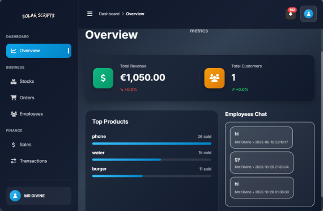
Task: Click the Sales dollar icon in the sidebar
Action: (14, 145)
